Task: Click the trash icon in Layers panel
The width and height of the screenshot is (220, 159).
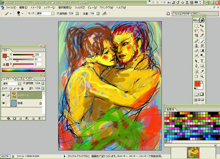Action: pos(40,118)
